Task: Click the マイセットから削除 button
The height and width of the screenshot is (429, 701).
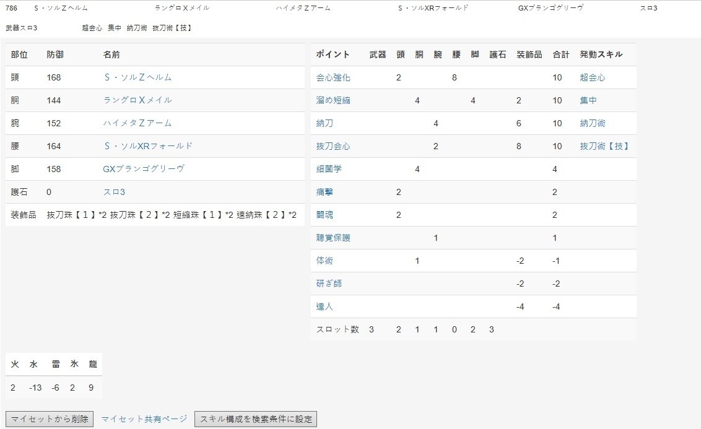Action: click(50, 418)
